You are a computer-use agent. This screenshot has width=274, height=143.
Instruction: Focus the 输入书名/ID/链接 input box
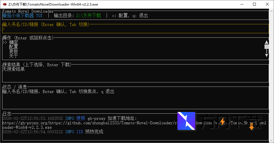[134, 29]
